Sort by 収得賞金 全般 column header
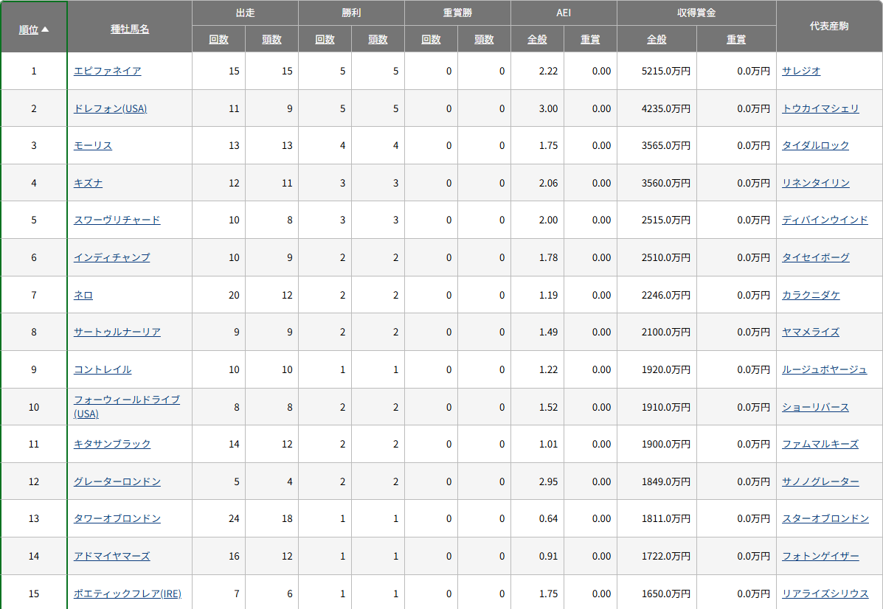 click(657, 39)
